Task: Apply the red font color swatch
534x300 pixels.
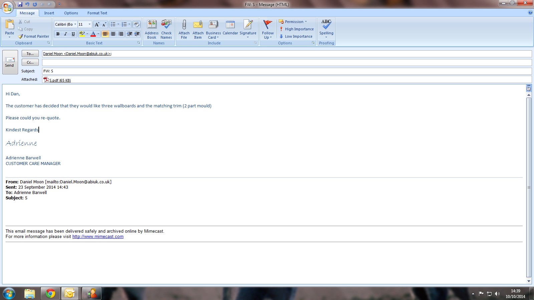Action: pyautogui.click(x=93, y=34)
